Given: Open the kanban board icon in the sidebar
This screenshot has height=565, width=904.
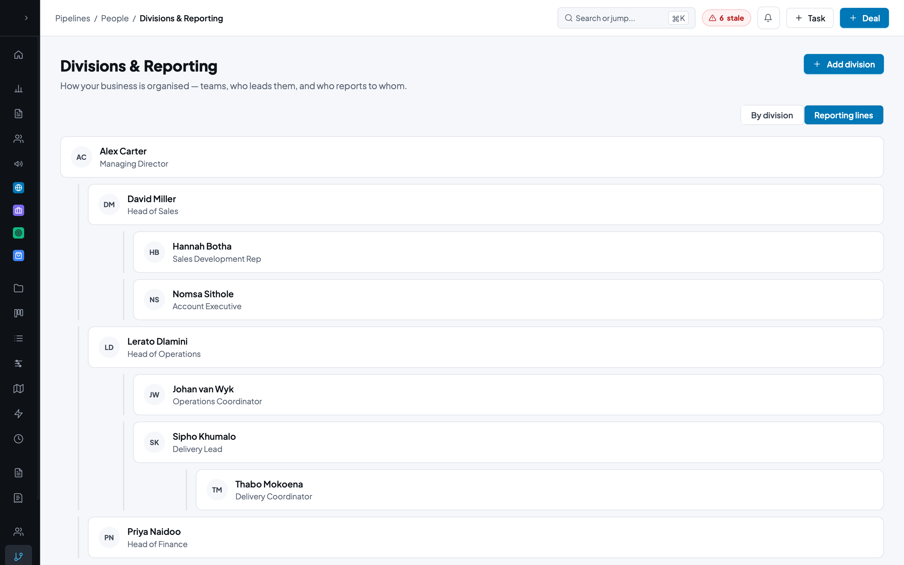Looking at the screenshot, I should 18,313.
